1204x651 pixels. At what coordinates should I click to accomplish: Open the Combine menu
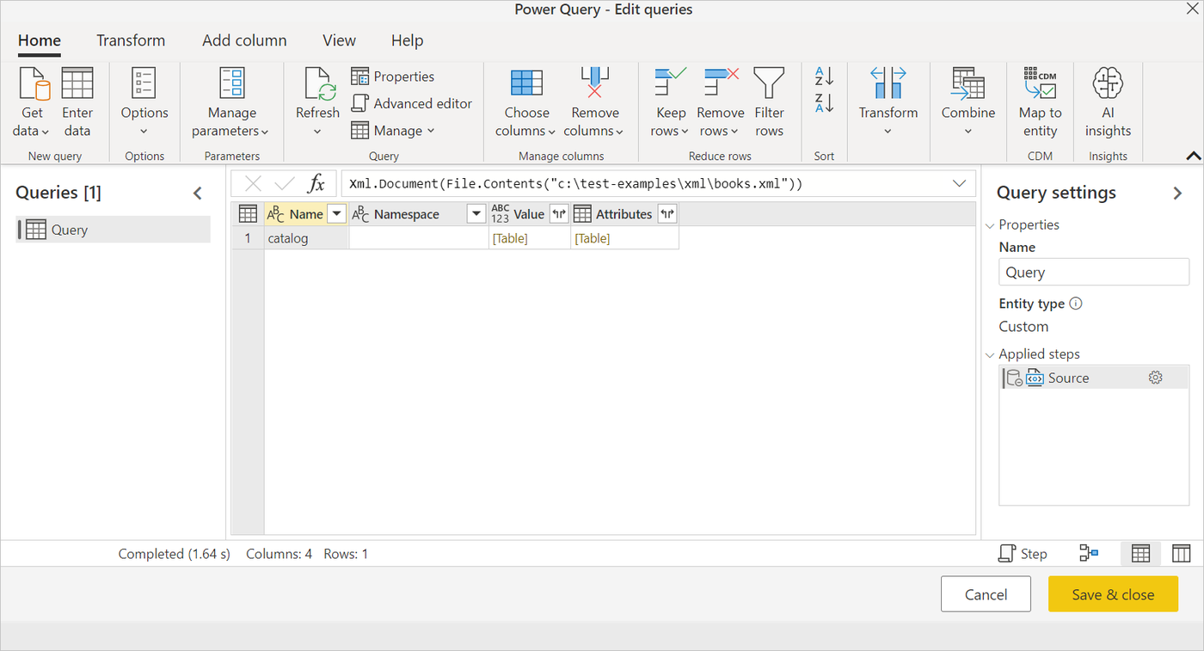point(968,101)
